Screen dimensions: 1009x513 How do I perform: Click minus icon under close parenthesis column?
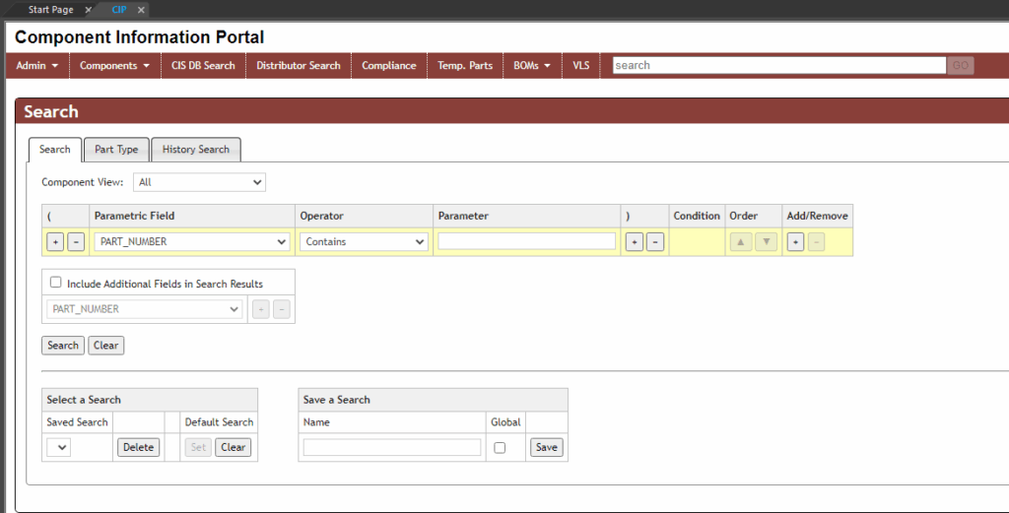pos(655,241)
